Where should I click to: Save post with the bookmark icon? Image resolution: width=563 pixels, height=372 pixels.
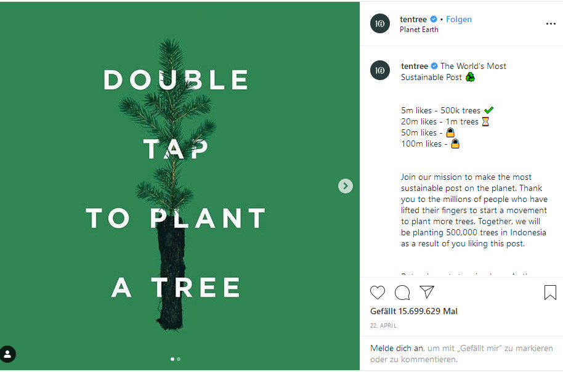550,293
